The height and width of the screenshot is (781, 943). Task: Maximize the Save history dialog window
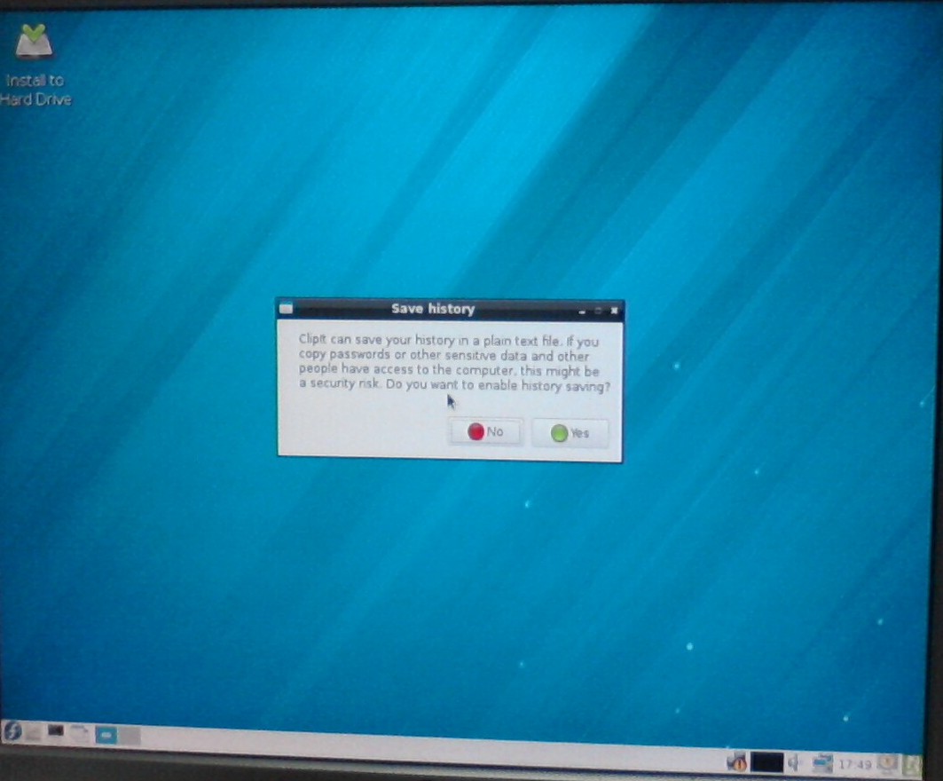click(598, 312)
